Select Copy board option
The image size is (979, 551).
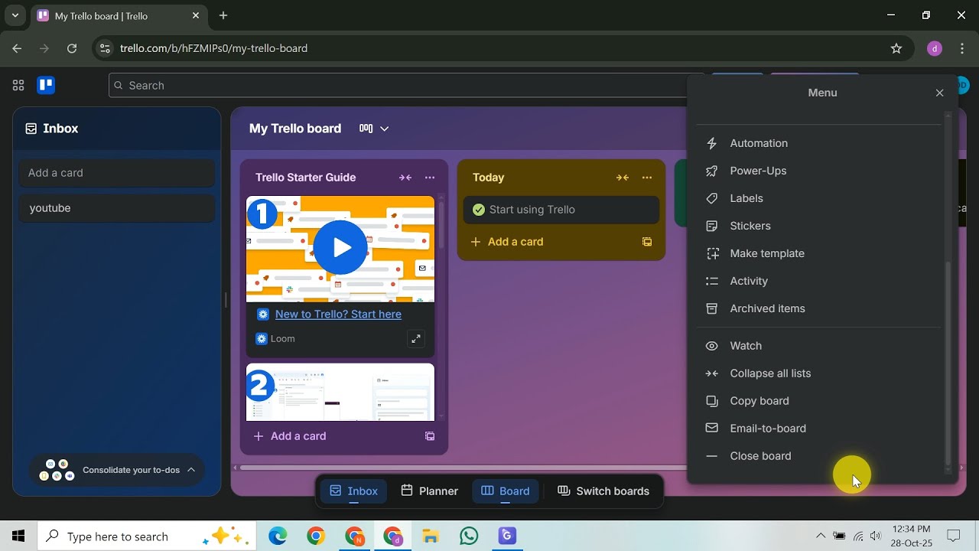(x=818, y=401)
